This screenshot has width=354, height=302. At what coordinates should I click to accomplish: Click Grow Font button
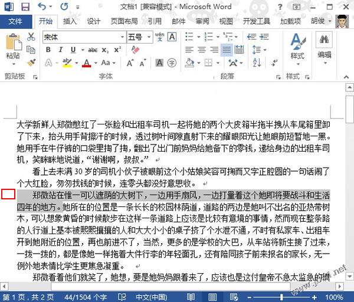pyautogui.click(x=130, y=63)
